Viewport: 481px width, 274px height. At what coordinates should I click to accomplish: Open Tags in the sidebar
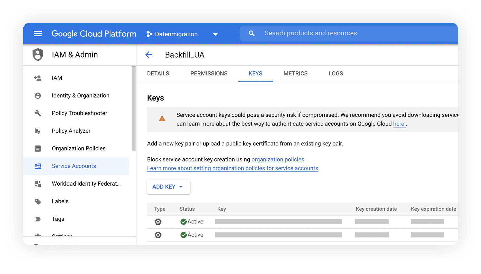tap(58, 219)
